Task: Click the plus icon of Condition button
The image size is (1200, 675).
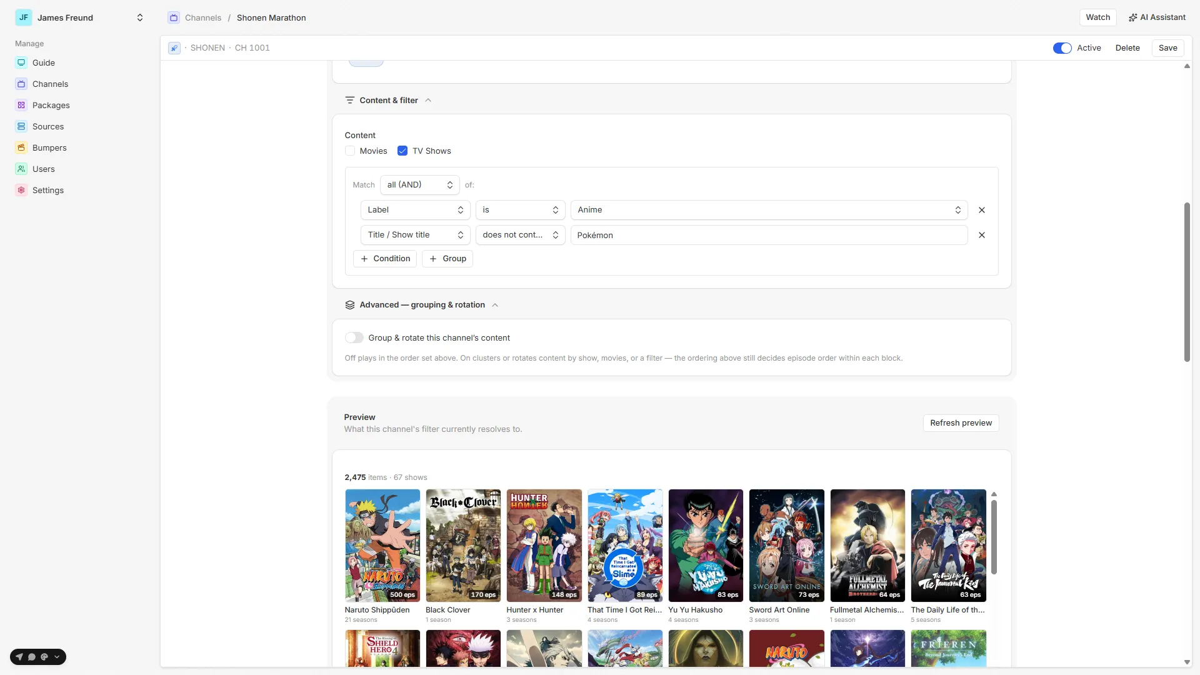Action: tap(364, 259)
